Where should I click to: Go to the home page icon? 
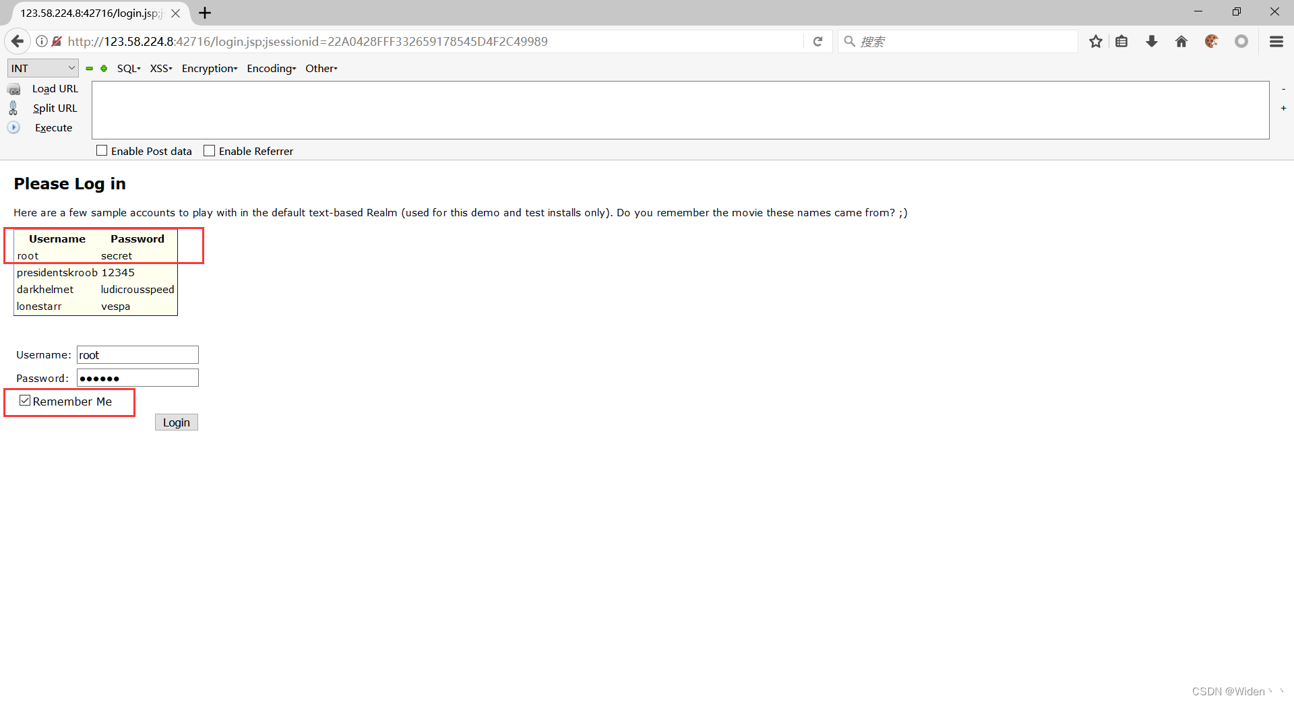click(1181, 41)
